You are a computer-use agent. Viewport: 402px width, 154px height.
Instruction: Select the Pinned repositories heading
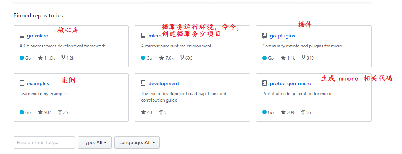[x=38, y=16]
